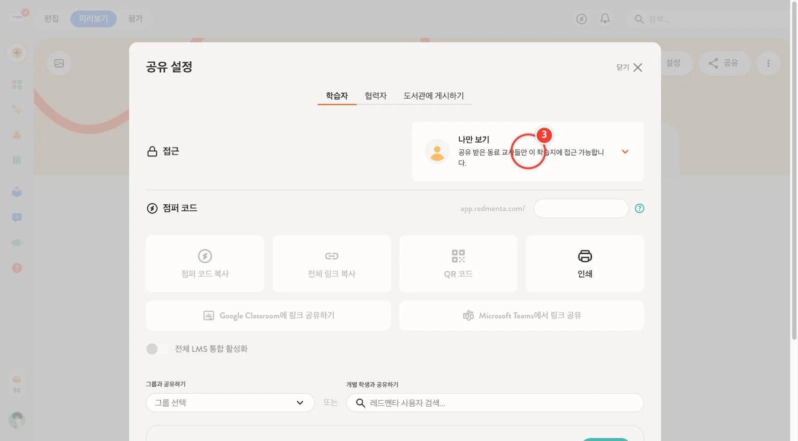Click the 인쇄 print card
Viewport: 798px width, 441px height.
[585, 264]
